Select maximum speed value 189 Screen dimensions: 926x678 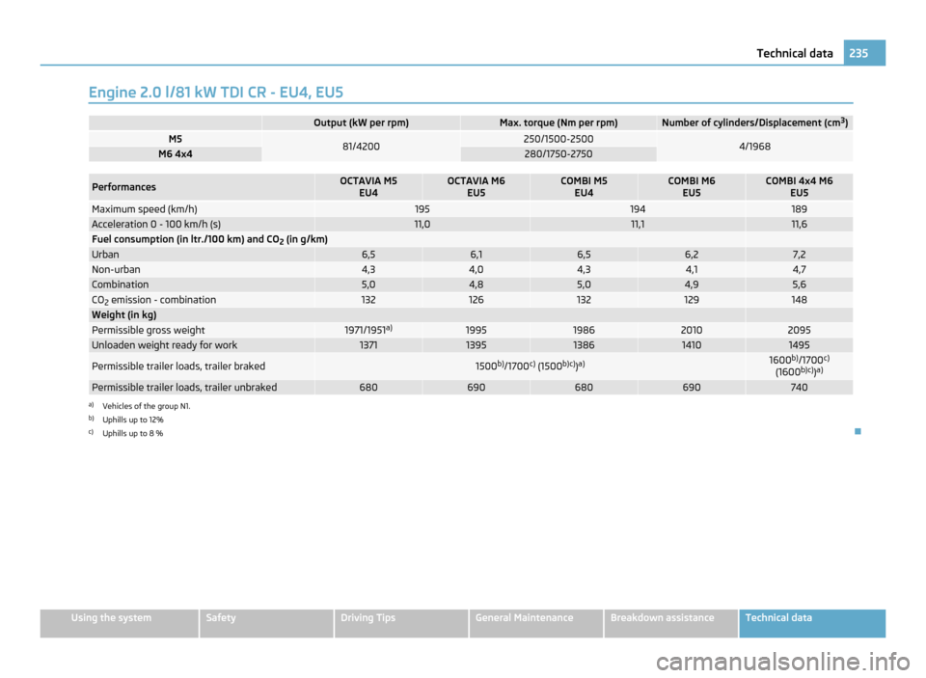[799, 209]
